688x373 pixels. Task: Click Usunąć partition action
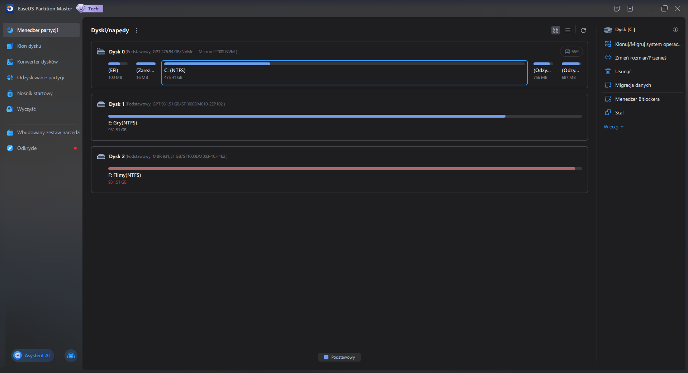[x=643, y=71]
